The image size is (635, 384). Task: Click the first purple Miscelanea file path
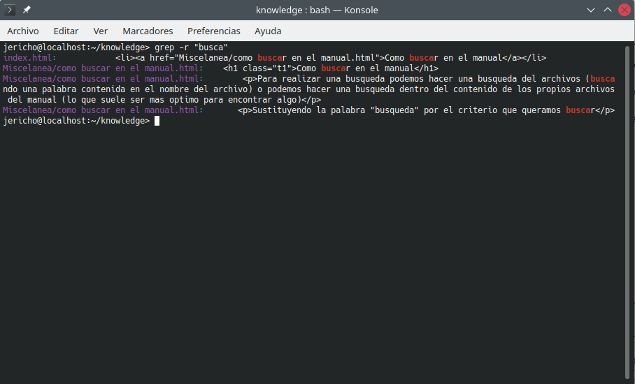click(x=101, y=68)
